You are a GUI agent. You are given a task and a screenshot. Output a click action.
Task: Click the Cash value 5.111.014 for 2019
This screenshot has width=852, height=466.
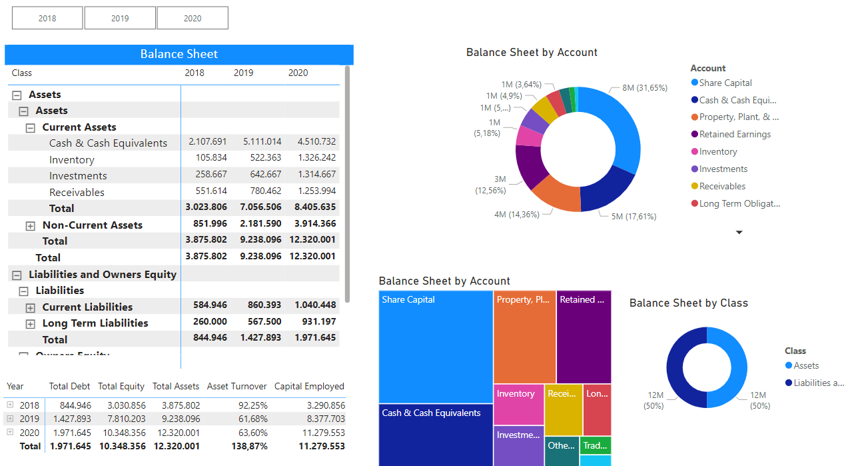pos(262,141)
